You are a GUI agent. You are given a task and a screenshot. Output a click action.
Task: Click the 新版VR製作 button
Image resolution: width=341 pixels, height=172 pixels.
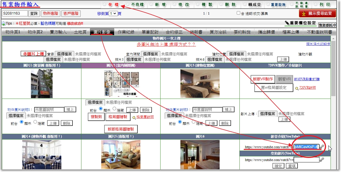pos(263,79)
